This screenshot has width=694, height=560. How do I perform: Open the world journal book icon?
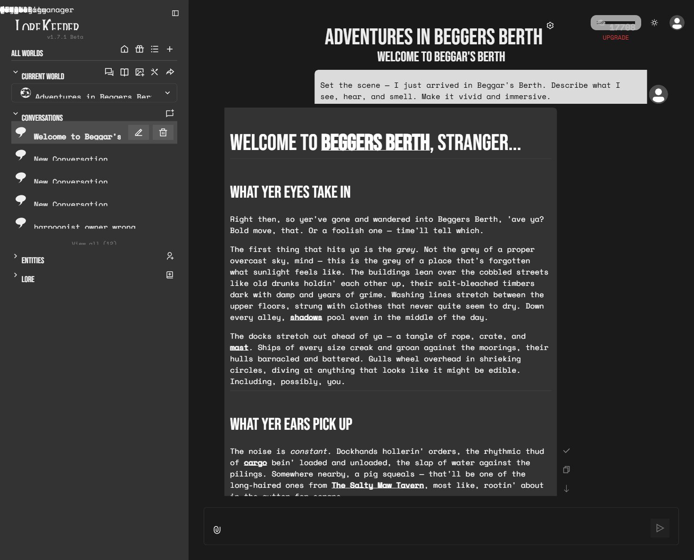(x=124, y=72)
